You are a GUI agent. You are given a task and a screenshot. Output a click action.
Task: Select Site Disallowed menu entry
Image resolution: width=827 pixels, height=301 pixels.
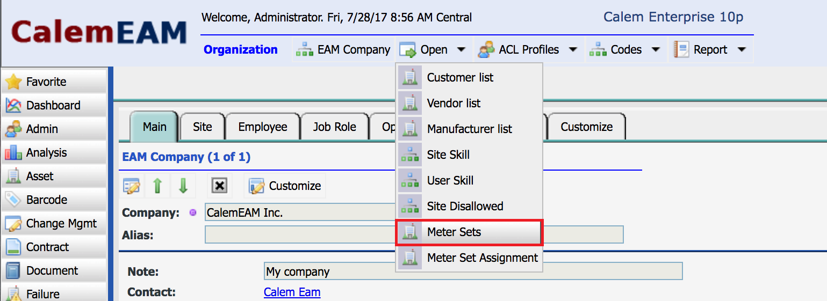point(469,207)
